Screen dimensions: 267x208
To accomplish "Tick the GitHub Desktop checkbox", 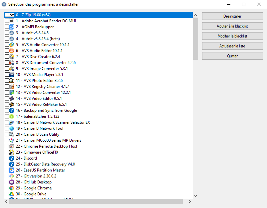I will [x=7, y=182].
